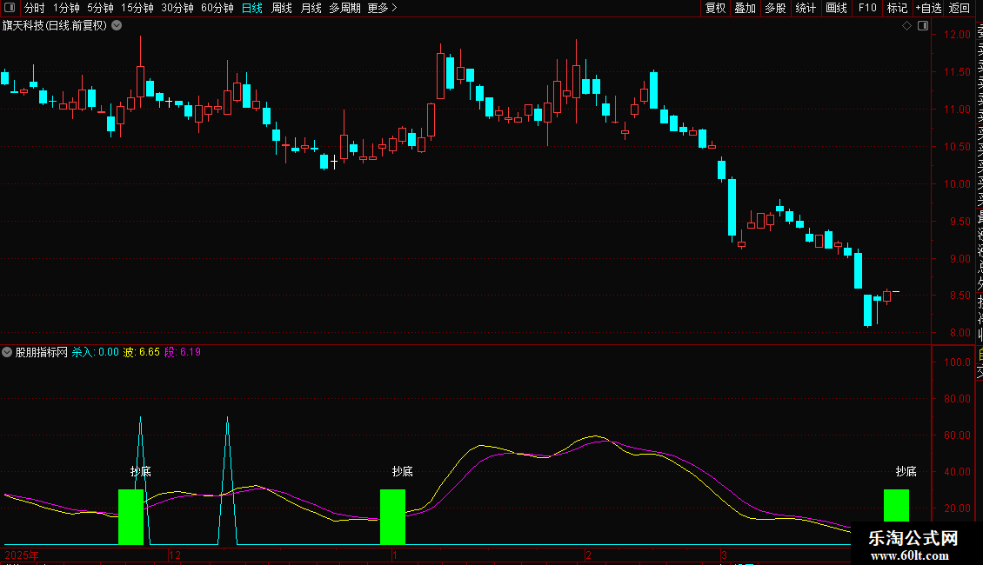Switch to 周线 weekly chart
The width and height of the screenshot is (983, 565).
click(282, 8)
